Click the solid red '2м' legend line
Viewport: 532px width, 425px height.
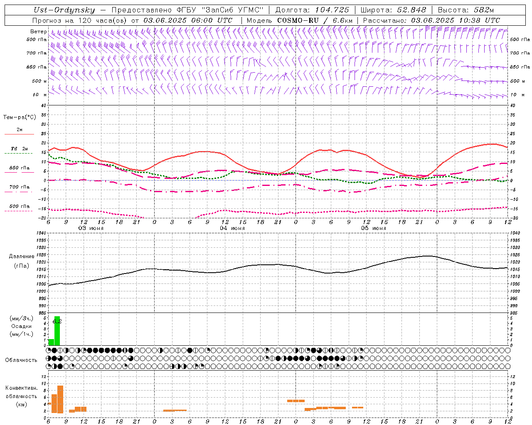19,134
